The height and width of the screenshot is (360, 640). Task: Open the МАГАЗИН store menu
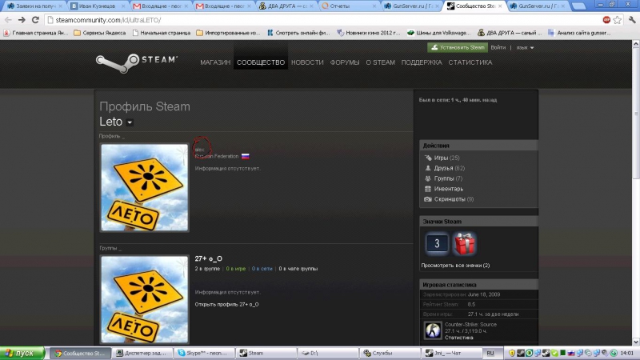(215, 62)
